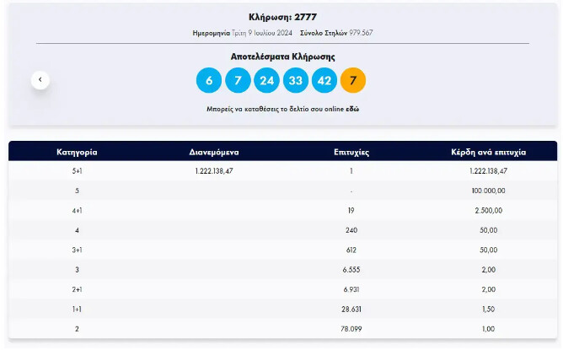Select the blue ball number 33
This screenshot has height=350, width=563.
click(297, 80)
